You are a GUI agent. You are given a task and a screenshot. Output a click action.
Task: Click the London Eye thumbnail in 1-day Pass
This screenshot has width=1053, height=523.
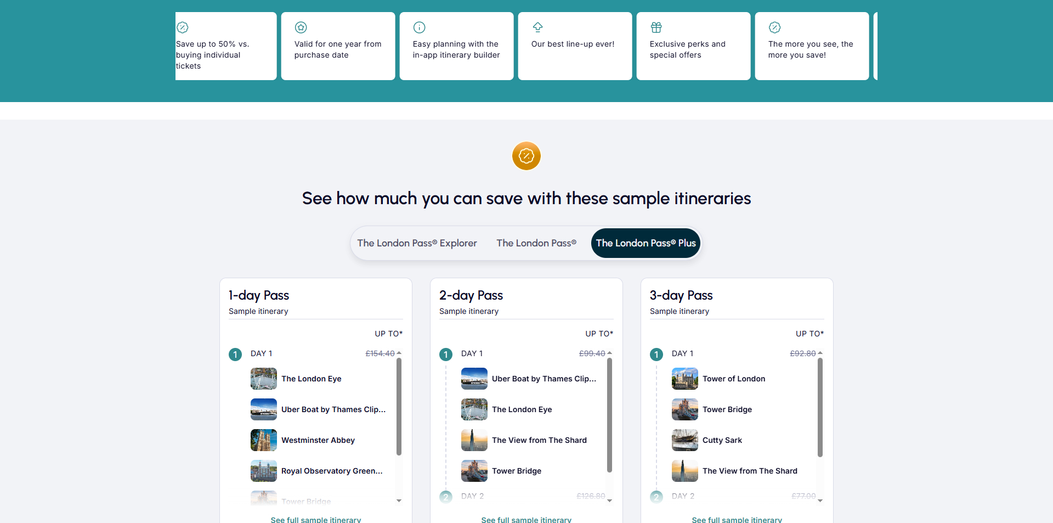264,379
